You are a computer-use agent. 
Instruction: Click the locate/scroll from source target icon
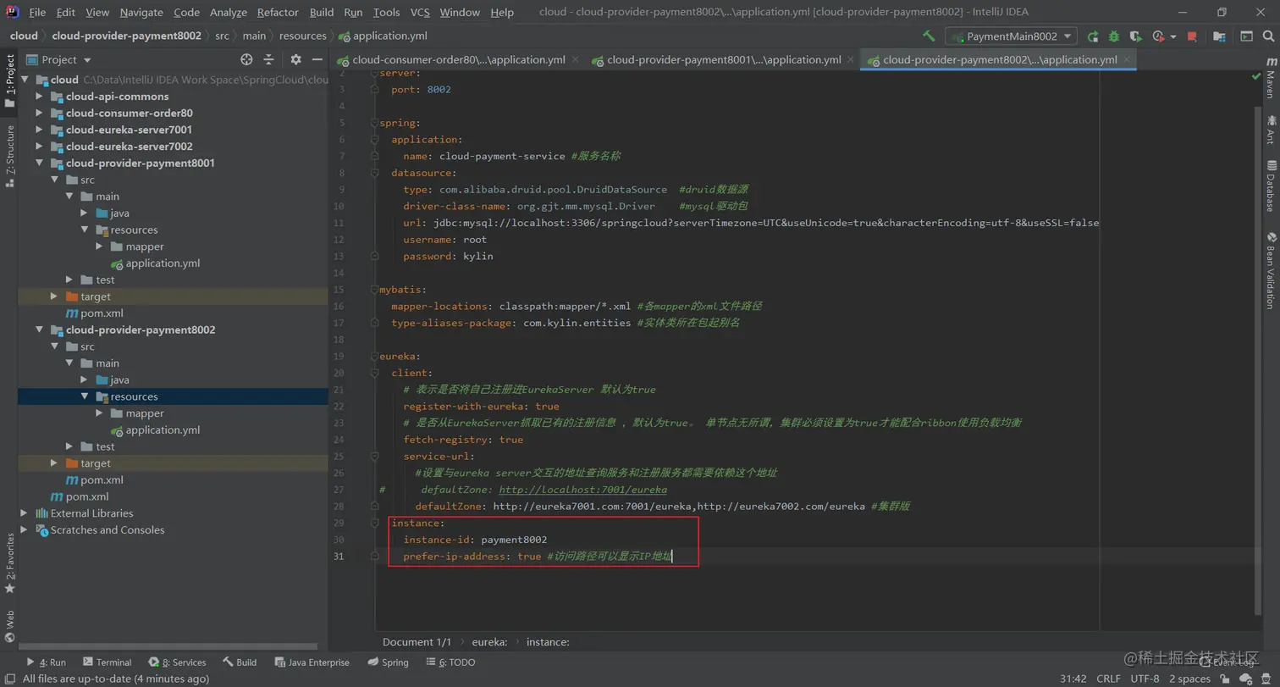(x=246, y=59)
